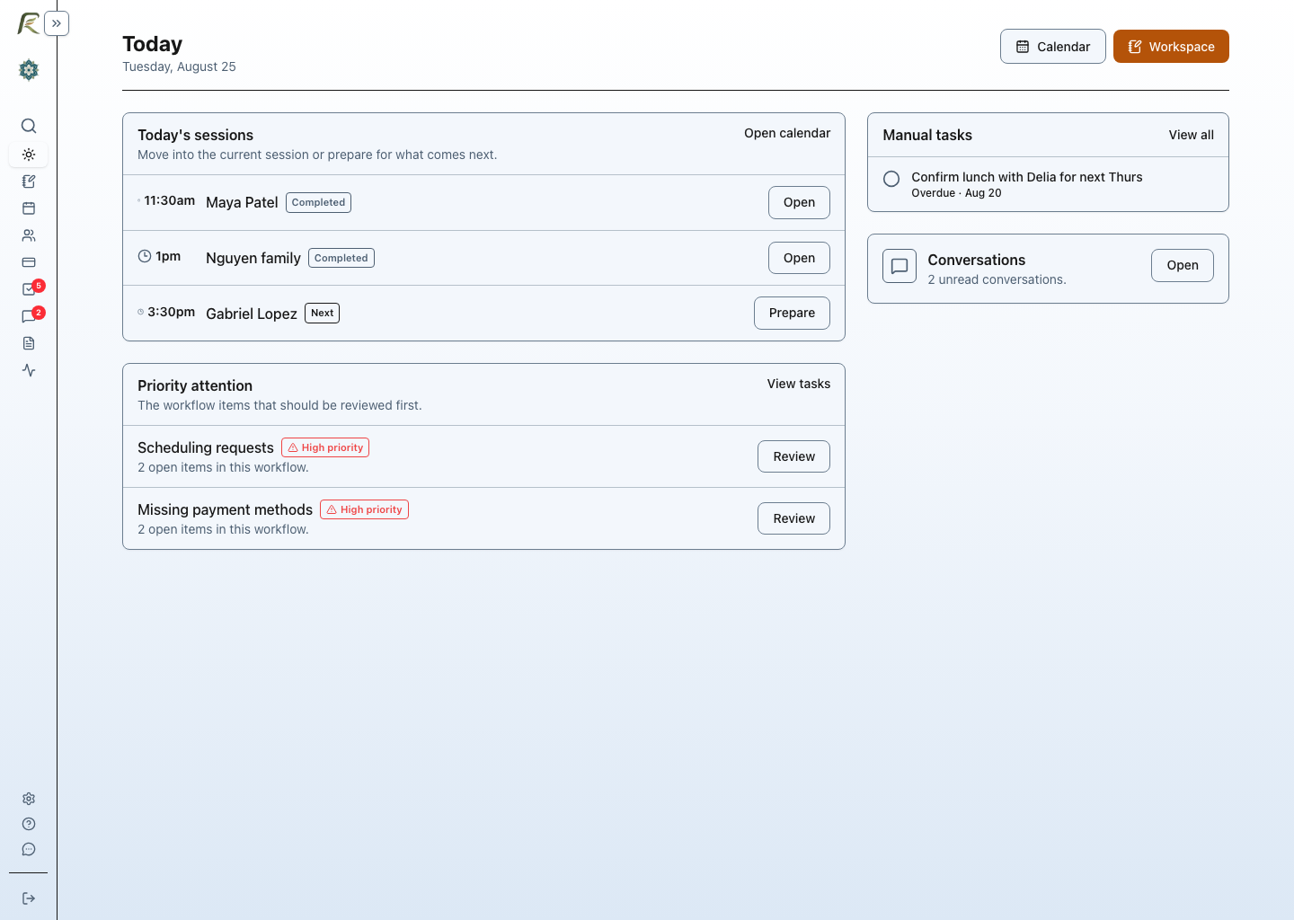1294x920 pixels.
Task: Click the Maya Patel name
Action: pos(242,203)
